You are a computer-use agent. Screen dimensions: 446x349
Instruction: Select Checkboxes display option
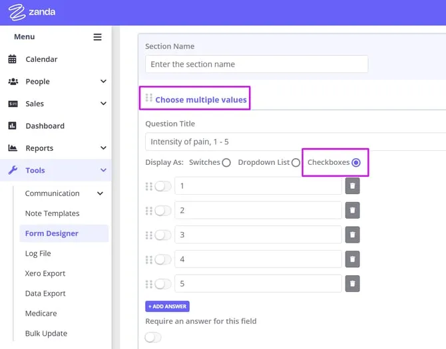tap(356, 163)
